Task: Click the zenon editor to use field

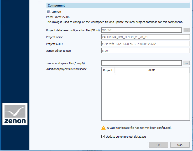Action: (x=145, y=51)
